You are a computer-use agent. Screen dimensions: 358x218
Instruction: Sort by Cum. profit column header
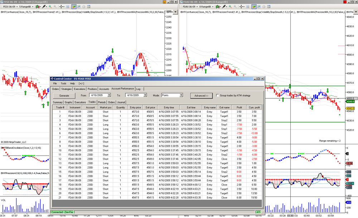click(254, 107)
